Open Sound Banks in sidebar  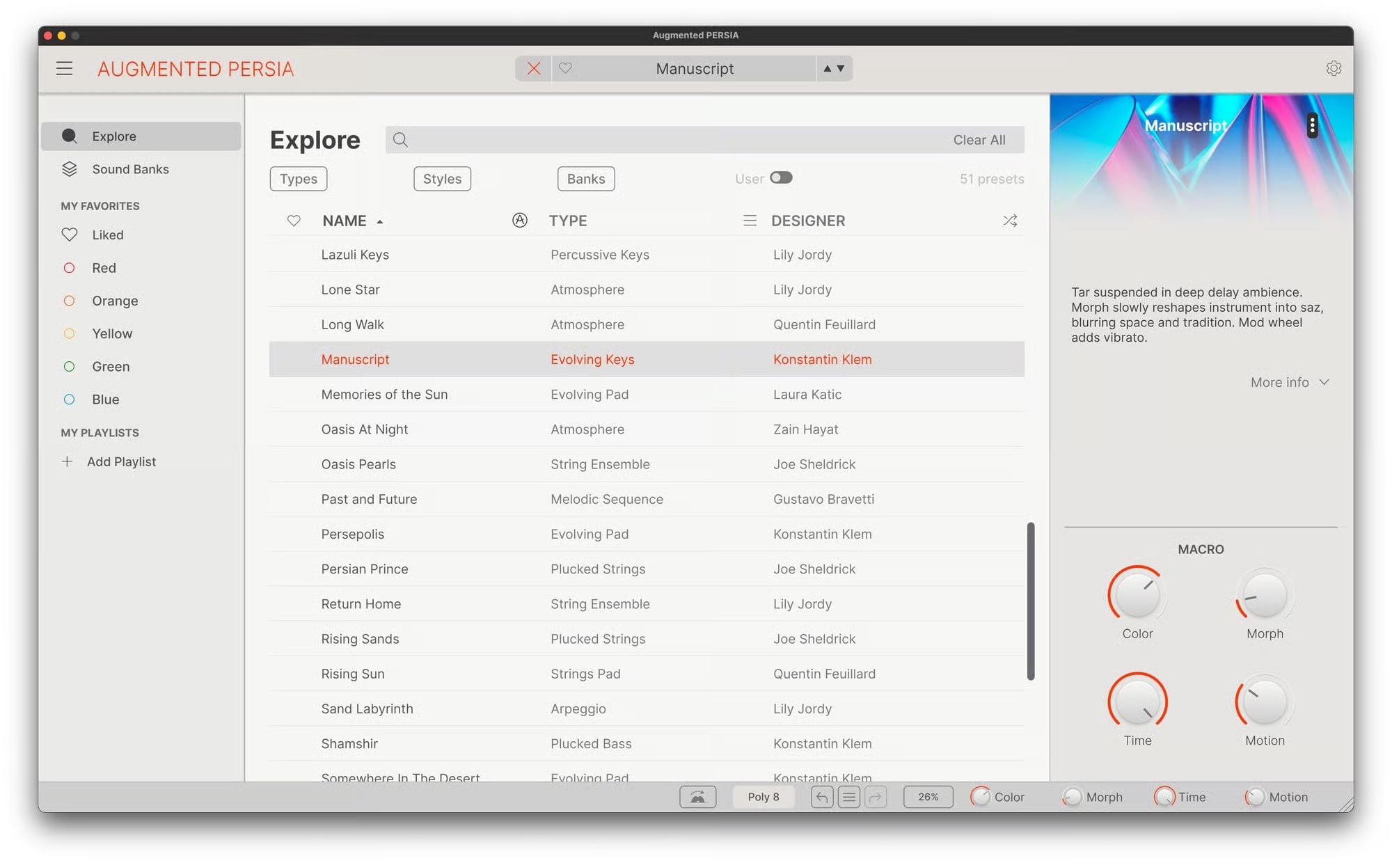click(129, 169)
